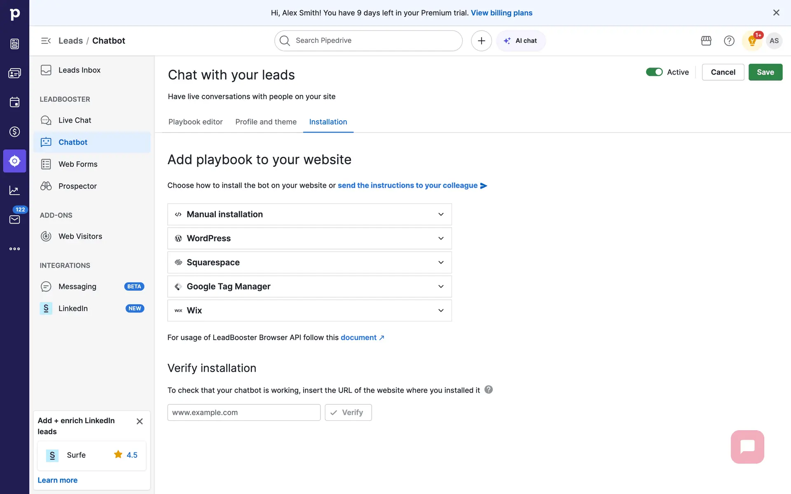Expand the Manual installation section
The height and width of the screenshot is (494, 791).
(309, 214)
